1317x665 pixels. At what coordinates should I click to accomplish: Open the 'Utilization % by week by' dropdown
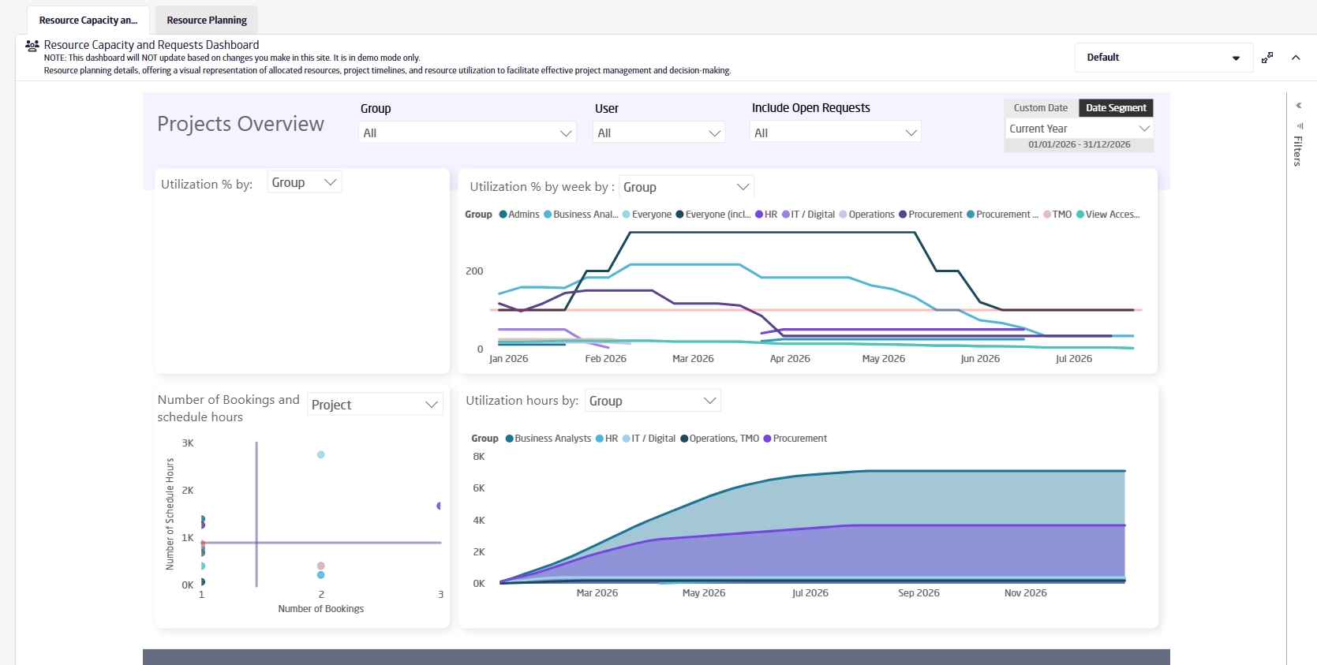pyautogui.click(x=687, y=187)
